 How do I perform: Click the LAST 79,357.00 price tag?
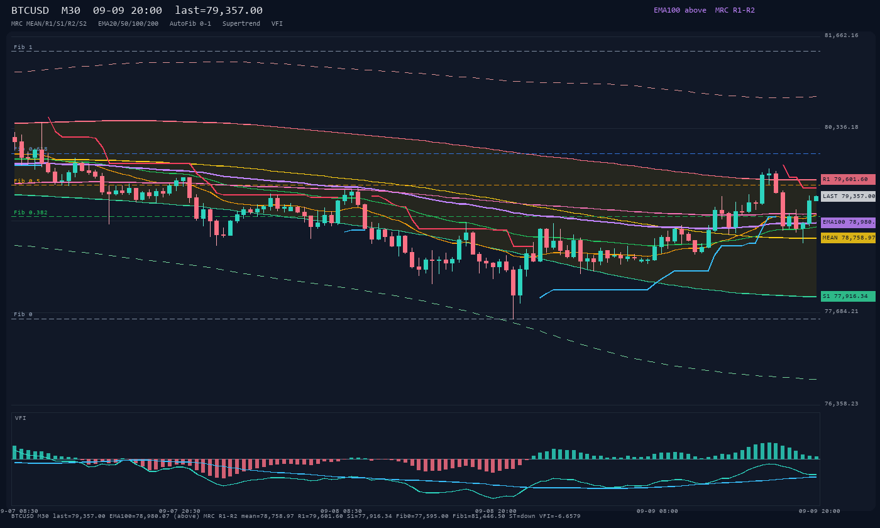point(848,196)
